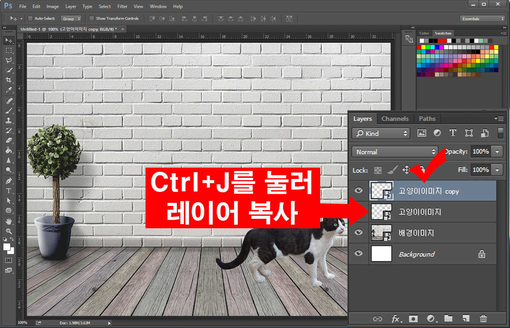Open the Opacity dropdown in Layers panel
Image resolution: width=510 pixels, height=328 pixels.
(x=497, y=151)
